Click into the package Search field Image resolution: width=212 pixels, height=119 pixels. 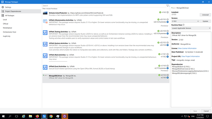tap(104, 6)
